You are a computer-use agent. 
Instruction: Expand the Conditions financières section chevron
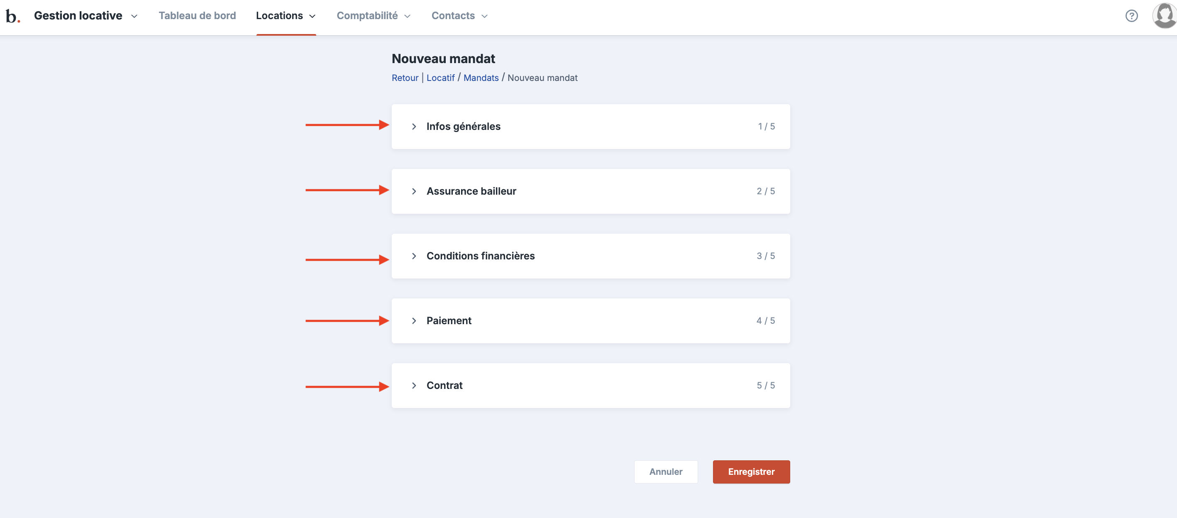tap(413, 256)
